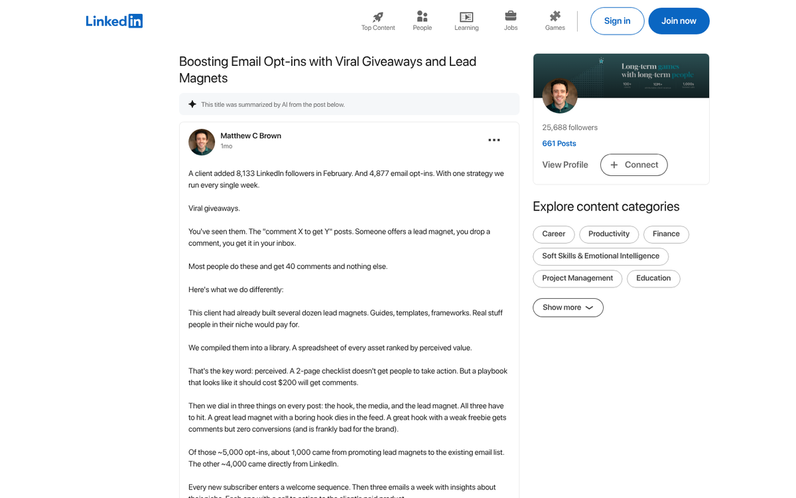This screenshot has height=498, width=796.
Task: Expand the Show more categories list
Action: pos(568,307)
